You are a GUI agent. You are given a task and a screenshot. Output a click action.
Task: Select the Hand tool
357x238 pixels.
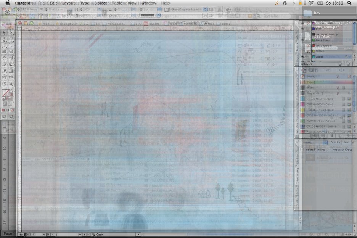pyautogui.click(x=4, y=84)
